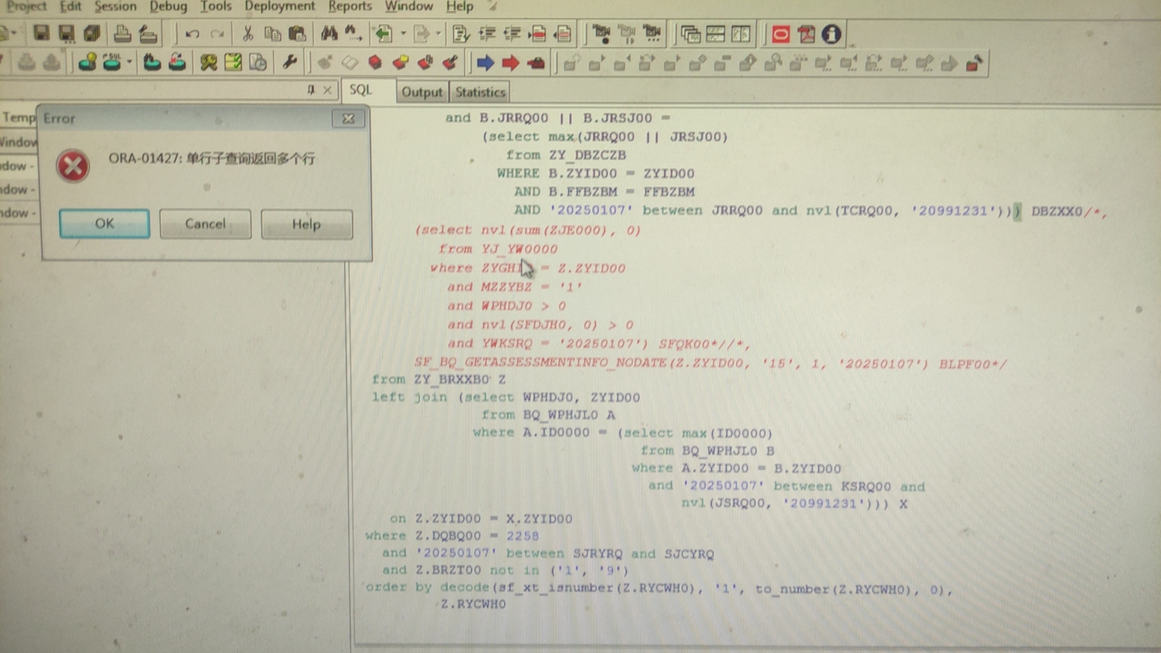
Task: Click the blue Info circle icon
Action: [x=831, y=34]
